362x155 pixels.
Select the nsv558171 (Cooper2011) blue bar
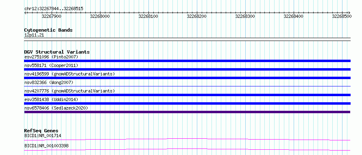[x=187, y=69]
